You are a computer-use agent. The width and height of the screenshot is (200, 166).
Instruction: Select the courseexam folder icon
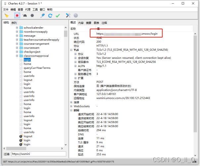pos(21,48)
